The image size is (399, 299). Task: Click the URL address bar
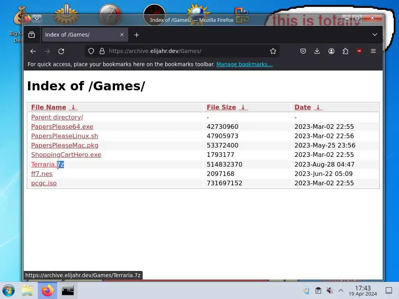pos(182,51)
